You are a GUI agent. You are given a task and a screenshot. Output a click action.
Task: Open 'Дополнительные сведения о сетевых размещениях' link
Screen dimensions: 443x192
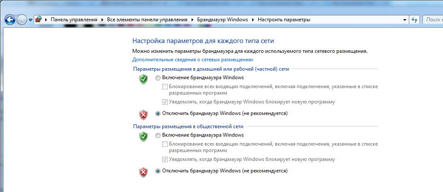click(x=193, y=60)
